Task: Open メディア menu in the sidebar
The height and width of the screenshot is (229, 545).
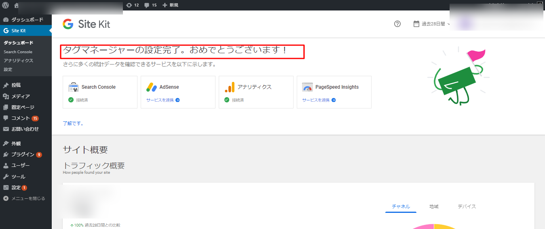Action: coord(26,96)
